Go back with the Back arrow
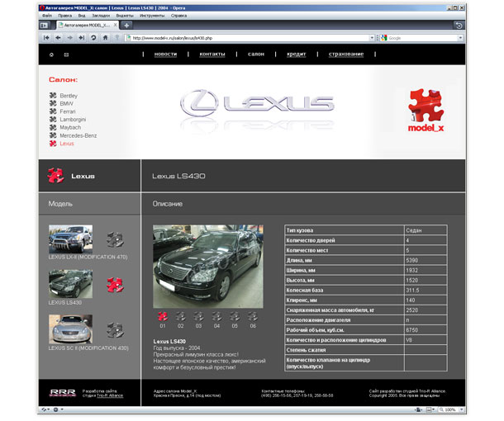The width and height of the screenshot is (504, 421). 58,38
